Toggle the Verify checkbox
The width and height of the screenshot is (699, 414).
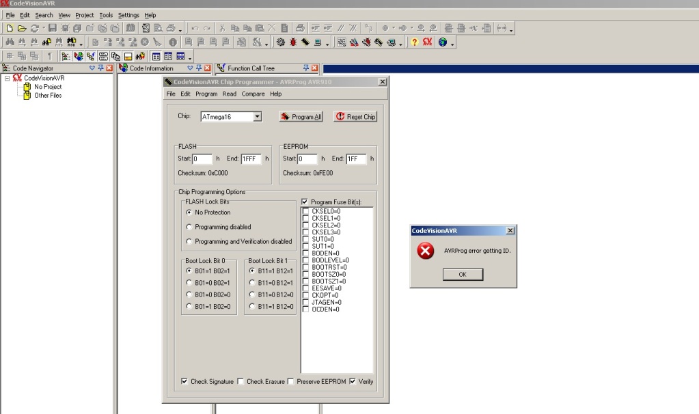(x=353, y=381)
